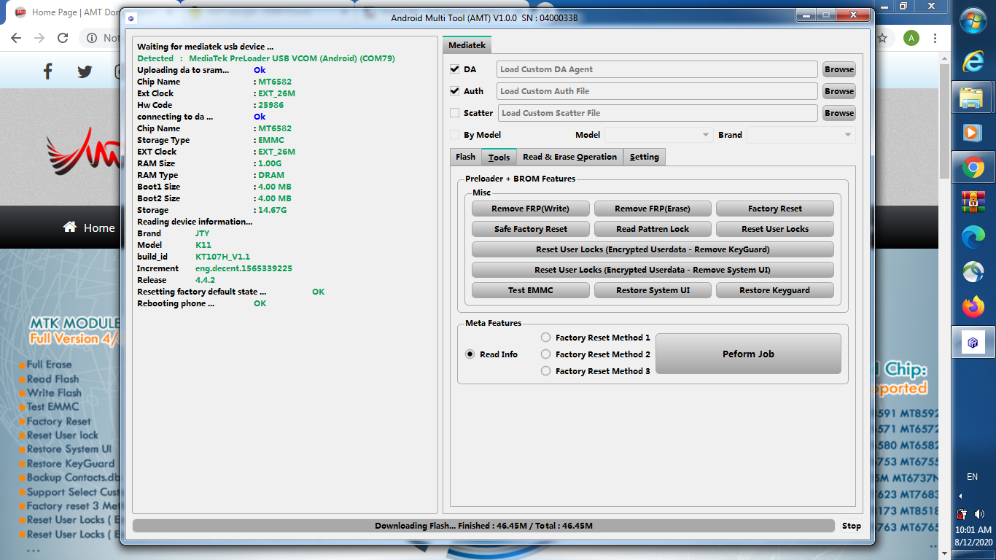Click Browse next to the DA agent field
This screenshot has width=996, height=560.
tap(839, 69)
